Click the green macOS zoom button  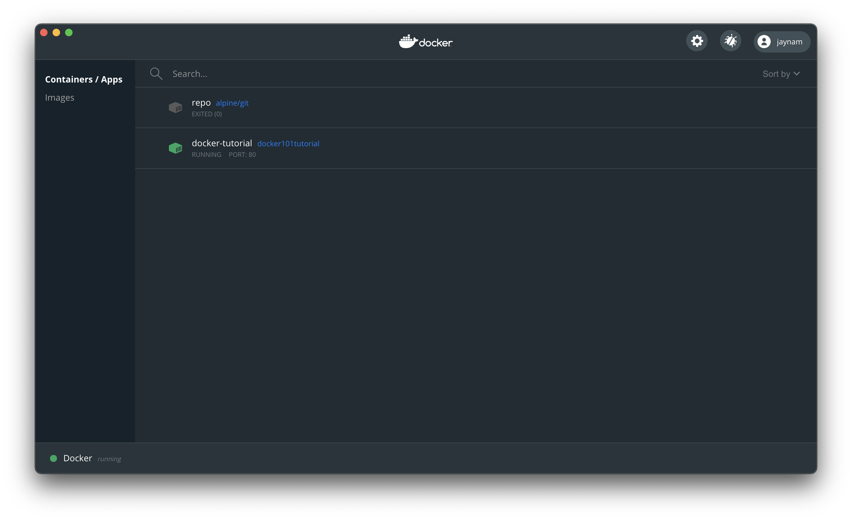click(x=69, y=32)
